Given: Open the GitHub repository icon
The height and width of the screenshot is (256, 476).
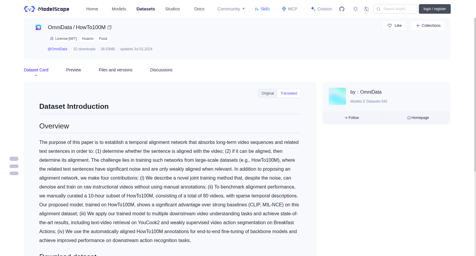Looking at the screenshot, I should [x=342, y=9].
